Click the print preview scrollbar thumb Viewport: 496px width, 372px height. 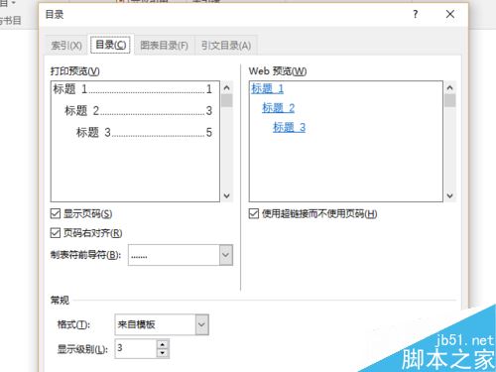(227, 101)
